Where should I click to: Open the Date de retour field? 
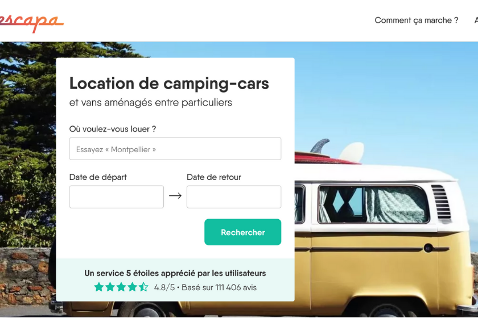tap(234, 197)
